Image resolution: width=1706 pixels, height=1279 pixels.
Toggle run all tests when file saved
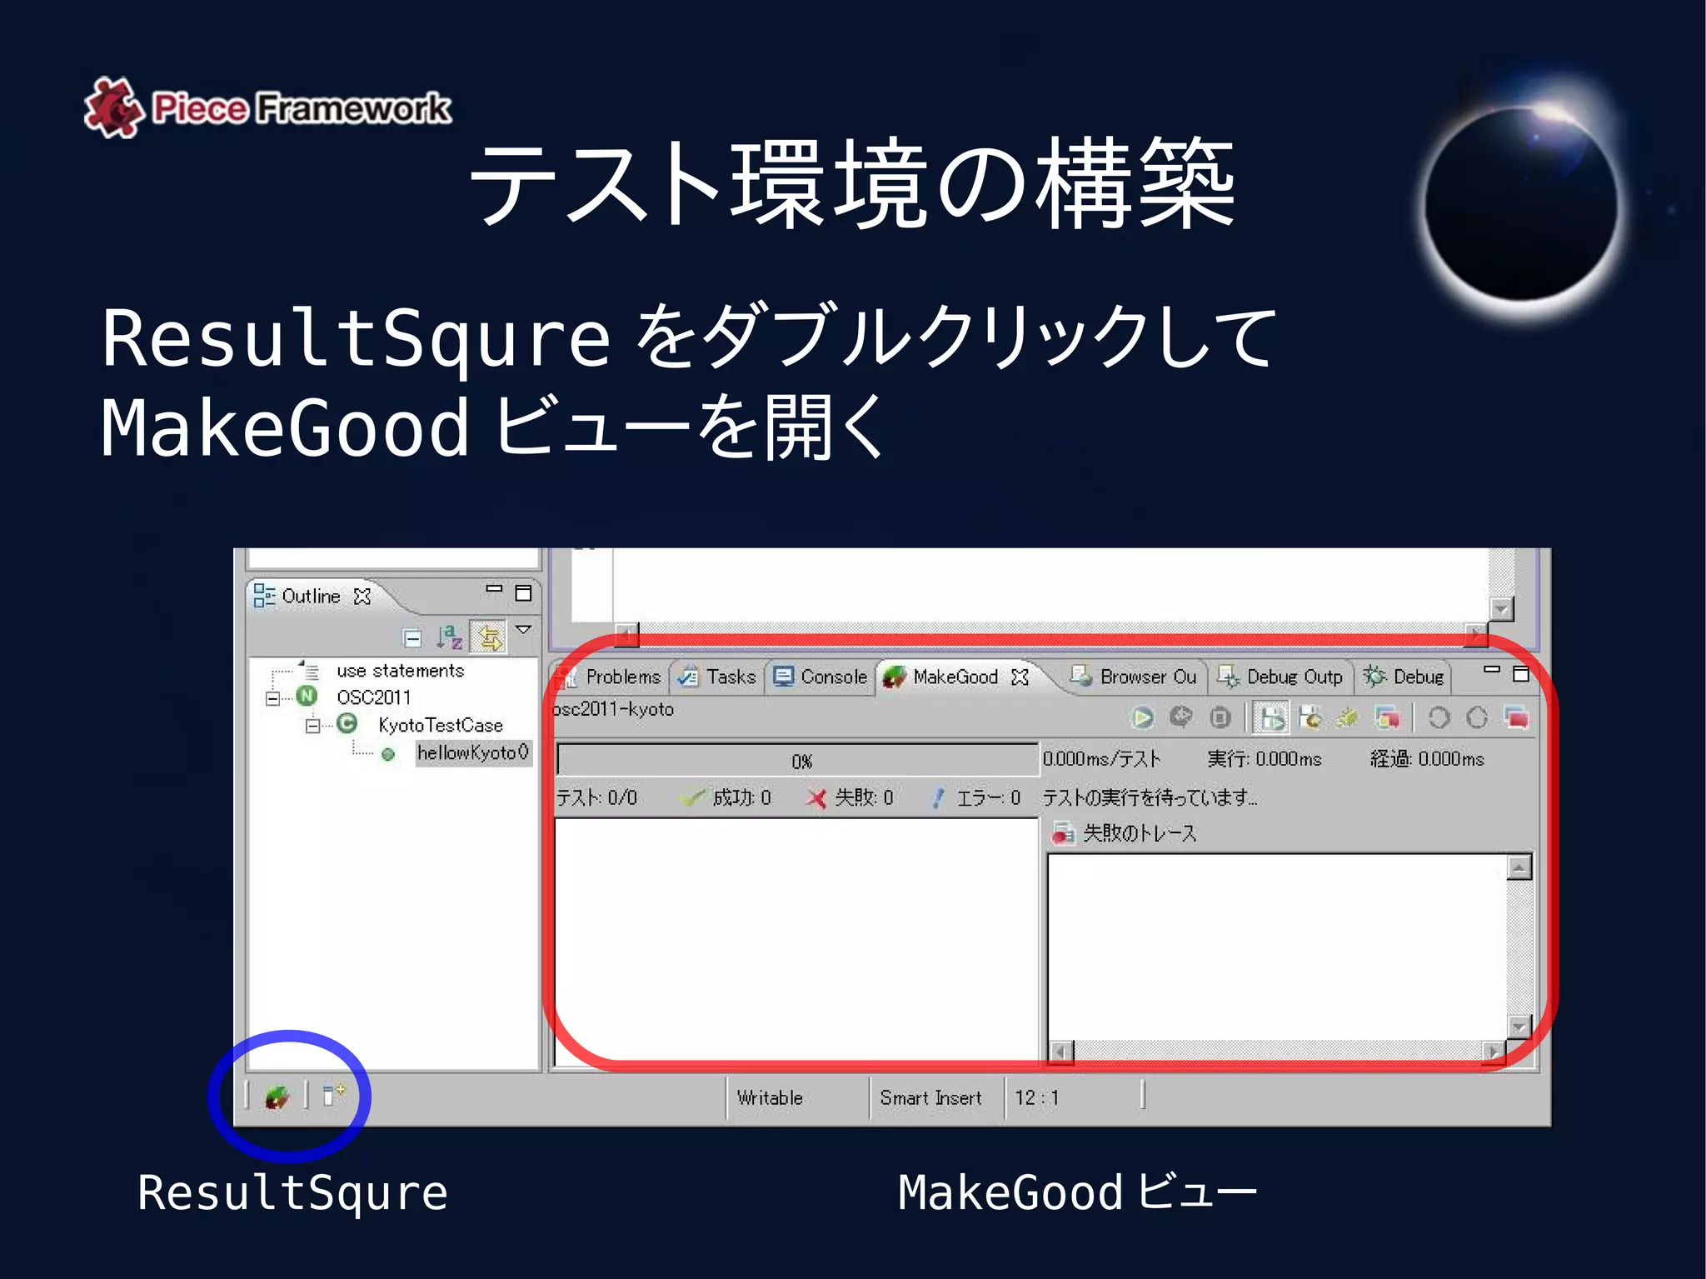(x=1272, y=717)
